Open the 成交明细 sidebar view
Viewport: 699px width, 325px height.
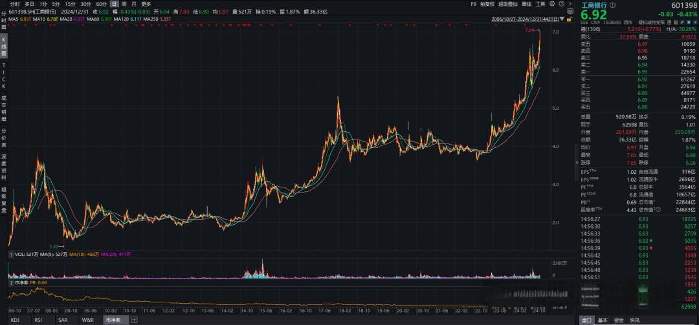click(x=4, y=107)
